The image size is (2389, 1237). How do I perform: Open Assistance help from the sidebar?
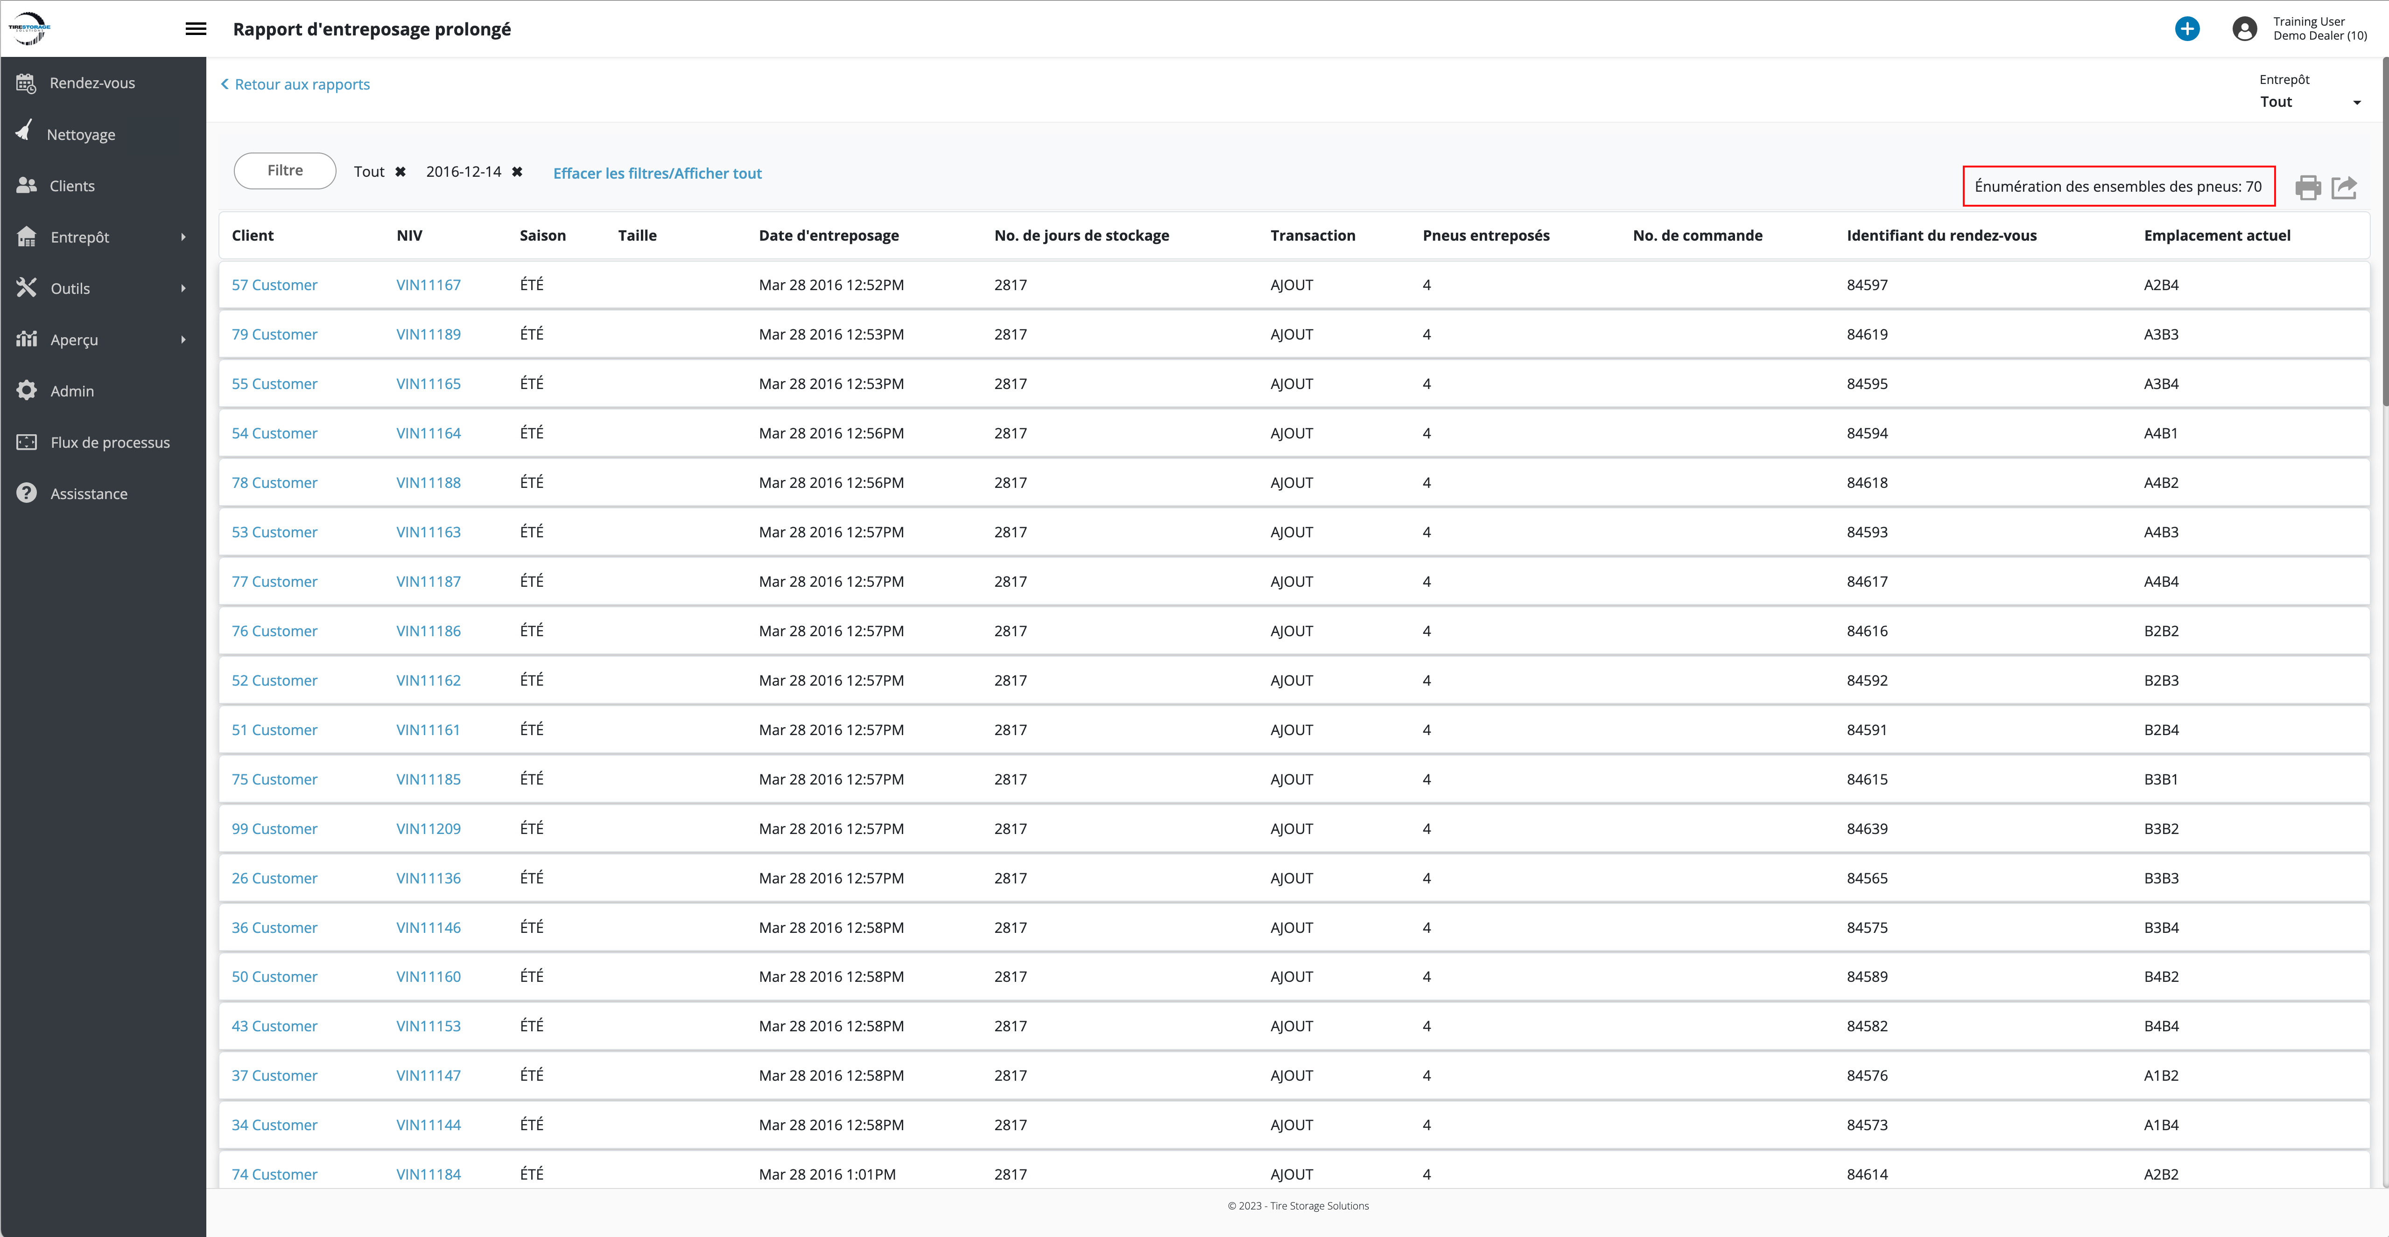[x=88, y=494]
